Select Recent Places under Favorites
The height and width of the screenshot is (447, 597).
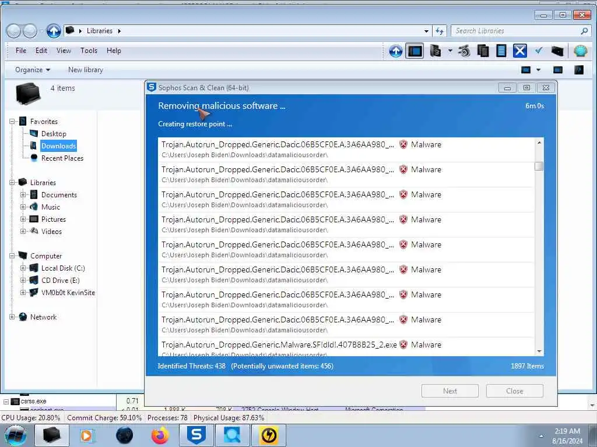[x=62, y=158]
